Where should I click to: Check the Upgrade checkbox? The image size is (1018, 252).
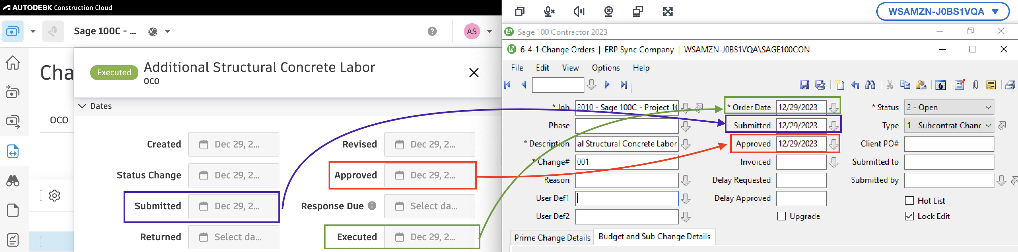(781, 216)
